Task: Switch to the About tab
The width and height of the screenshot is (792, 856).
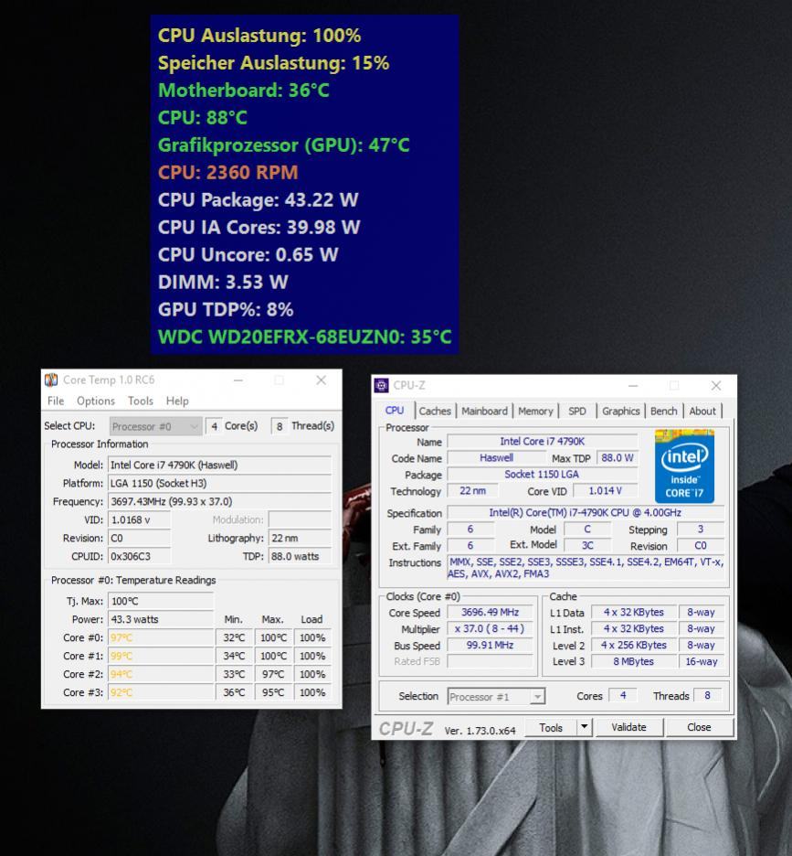Action: pyautogui.click(x=702, y=411)
